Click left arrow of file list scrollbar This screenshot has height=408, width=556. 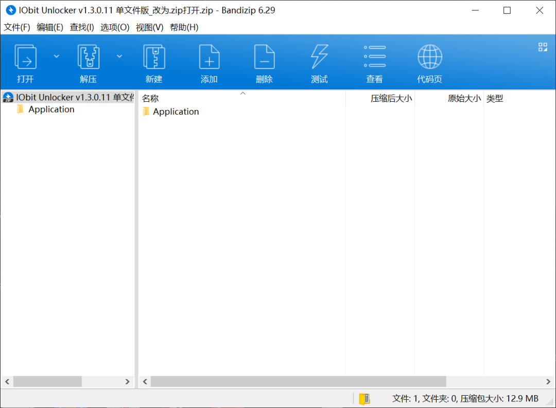[145, 381]
